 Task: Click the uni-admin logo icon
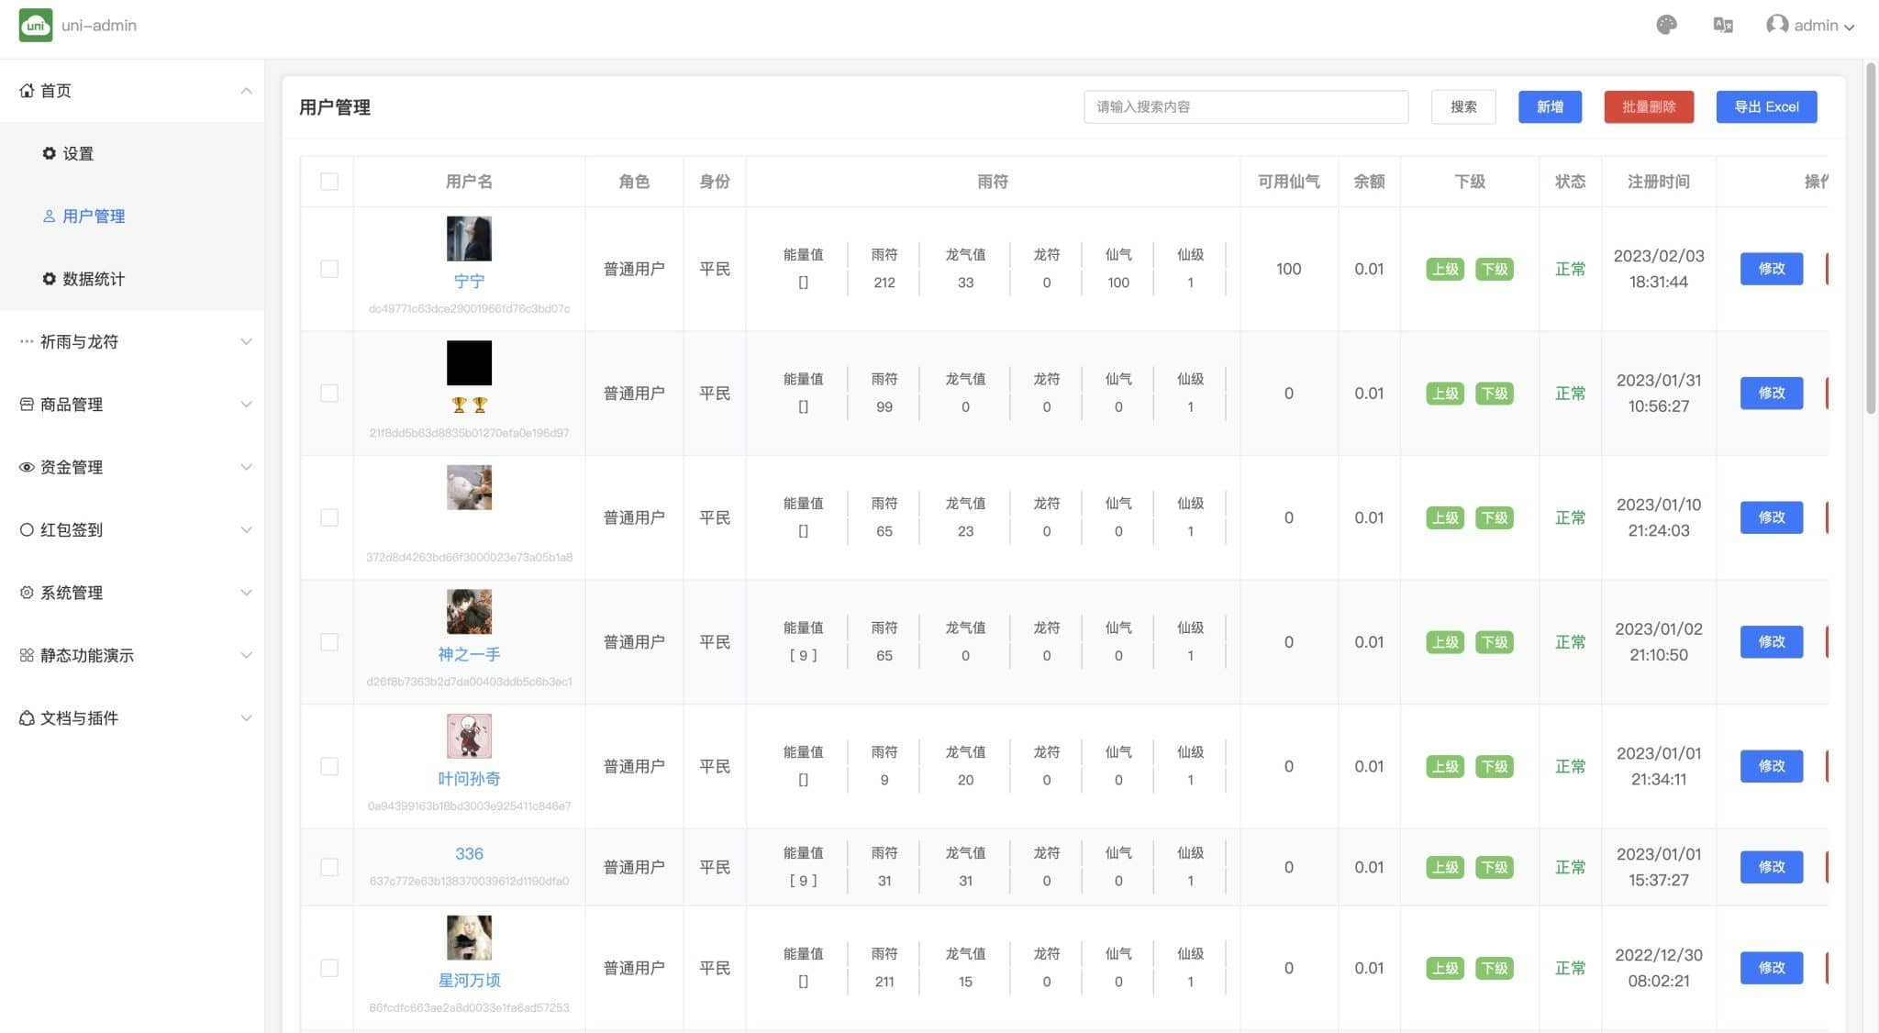[x=36, y=25]
